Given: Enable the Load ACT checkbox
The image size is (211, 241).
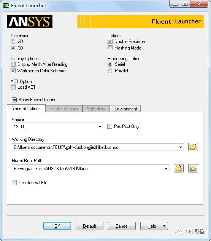Looking at the screenshot, I should pos(13,87).
